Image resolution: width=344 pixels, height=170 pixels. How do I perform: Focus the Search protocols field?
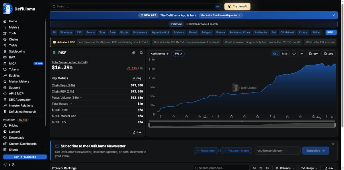[x=221, y=168]
